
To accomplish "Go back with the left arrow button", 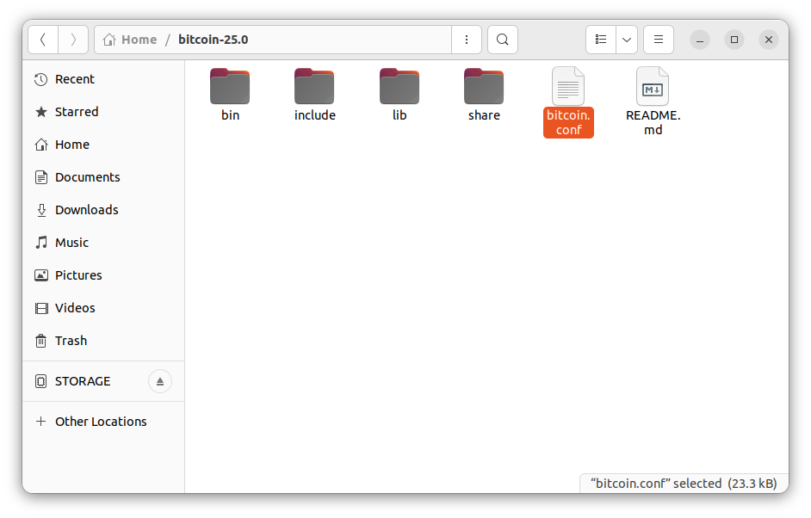I will click(43, 40).
